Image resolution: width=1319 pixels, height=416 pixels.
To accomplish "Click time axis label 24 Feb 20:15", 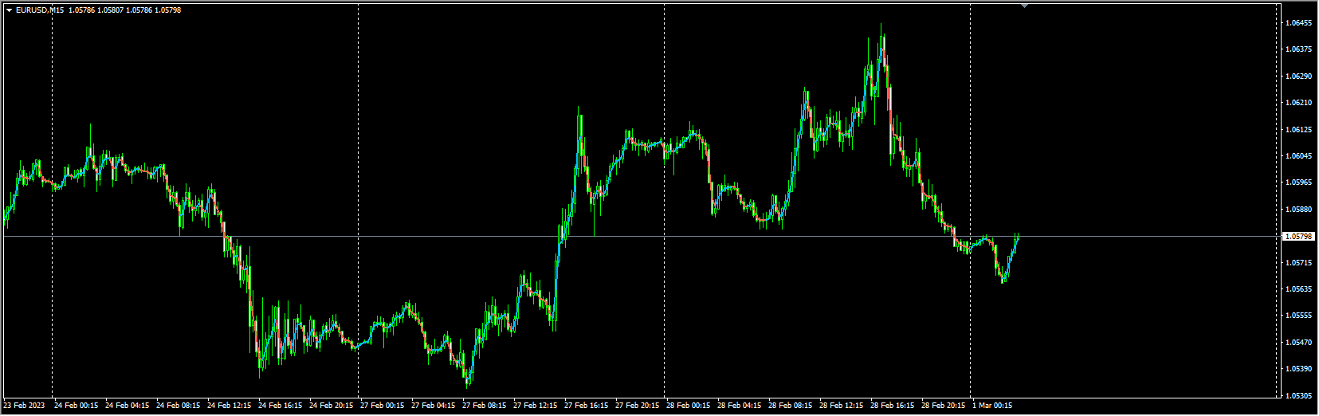I will 331,406.
